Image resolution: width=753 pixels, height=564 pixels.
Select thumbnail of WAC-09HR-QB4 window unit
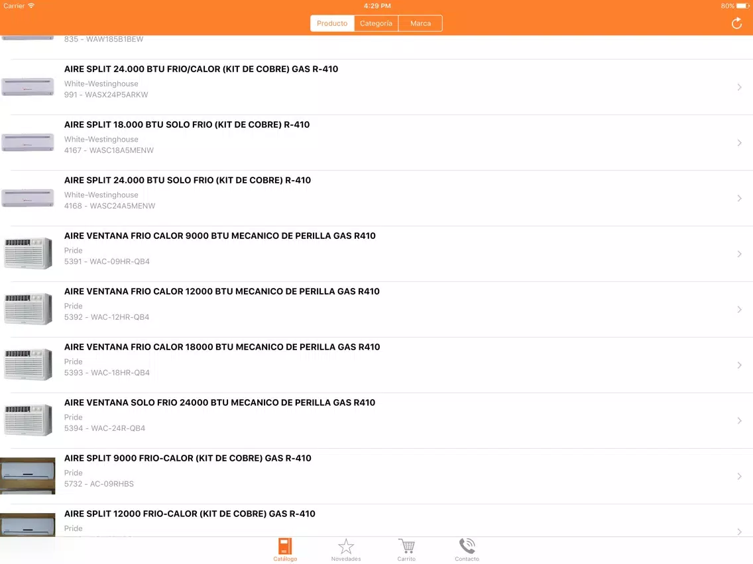click(x=28, y=254)
